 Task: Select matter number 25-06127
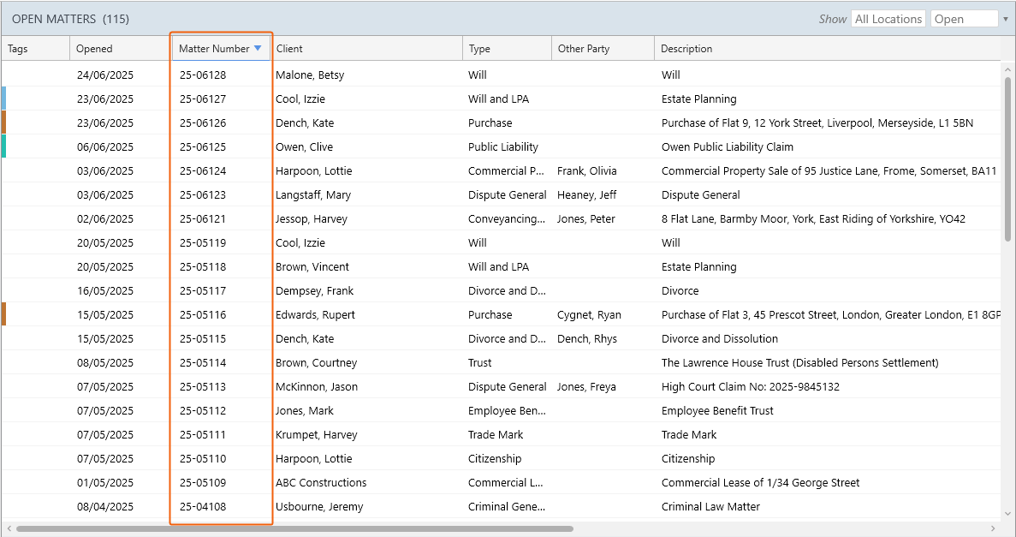click(203, 98)
